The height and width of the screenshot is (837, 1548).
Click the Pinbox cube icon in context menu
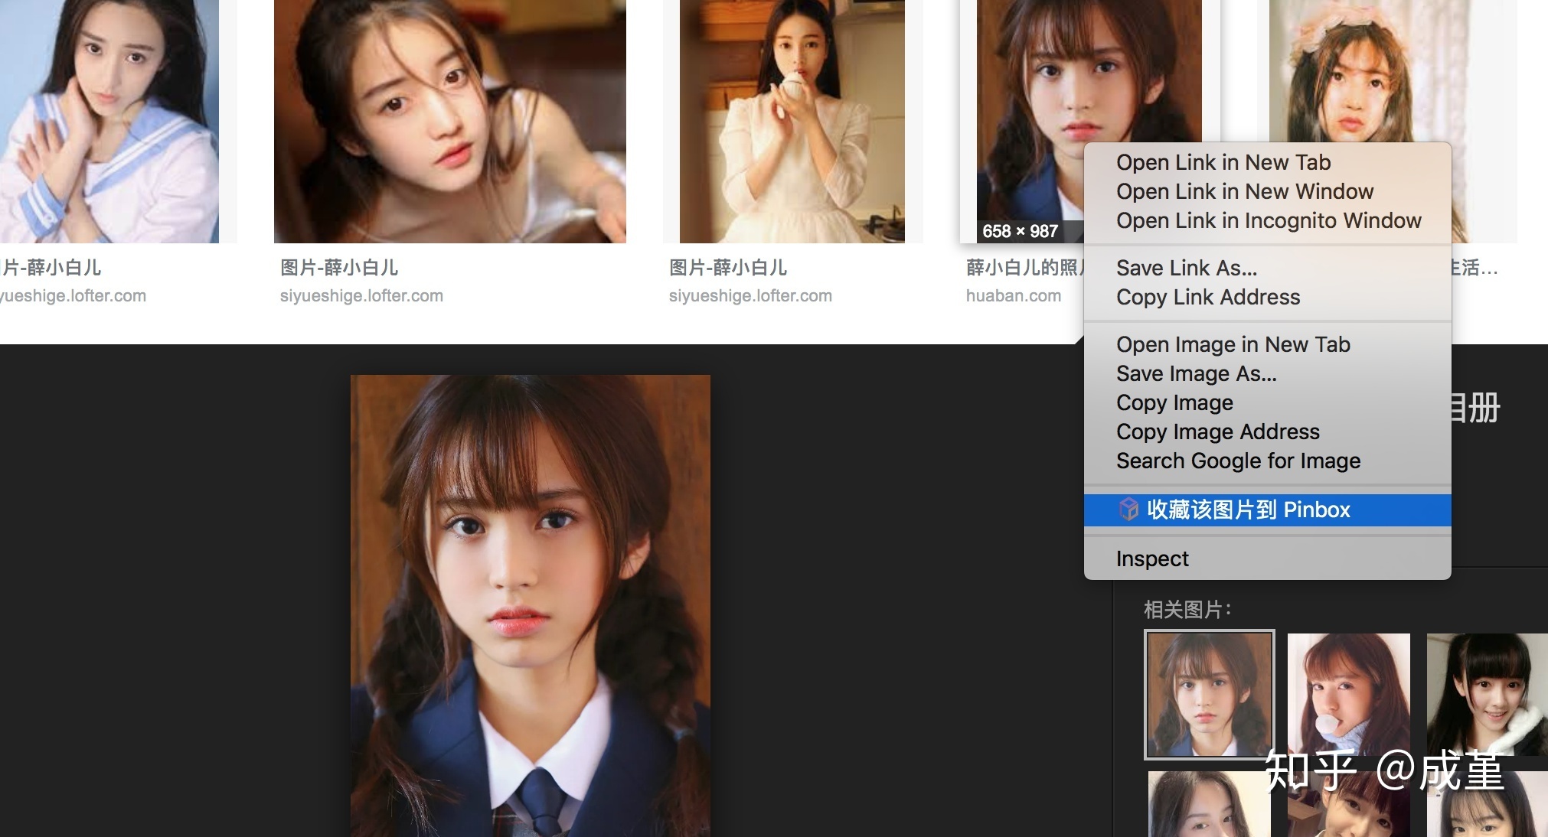point(1128,510)
